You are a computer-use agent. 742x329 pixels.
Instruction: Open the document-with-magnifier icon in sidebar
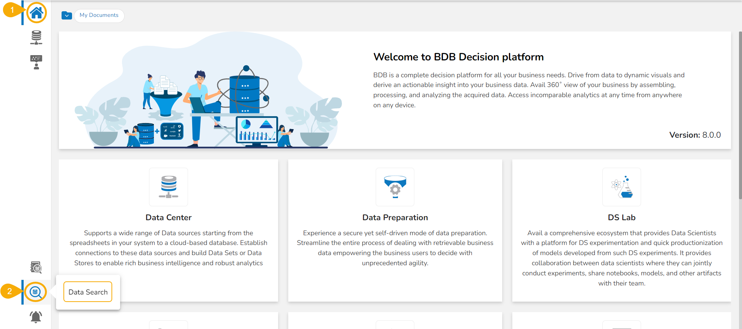(36, 267)
